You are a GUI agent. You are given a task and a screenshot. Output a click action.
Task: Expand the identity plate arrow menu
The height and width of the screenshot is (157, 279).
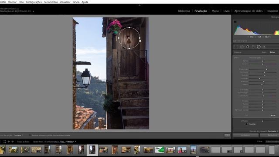33,11
